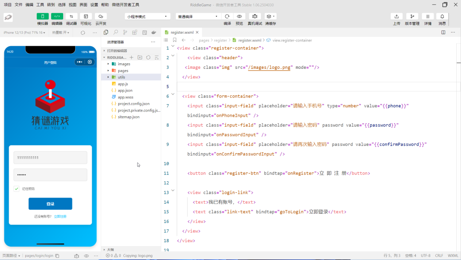
Task: Upload the project
Action: tap(396, 17)
